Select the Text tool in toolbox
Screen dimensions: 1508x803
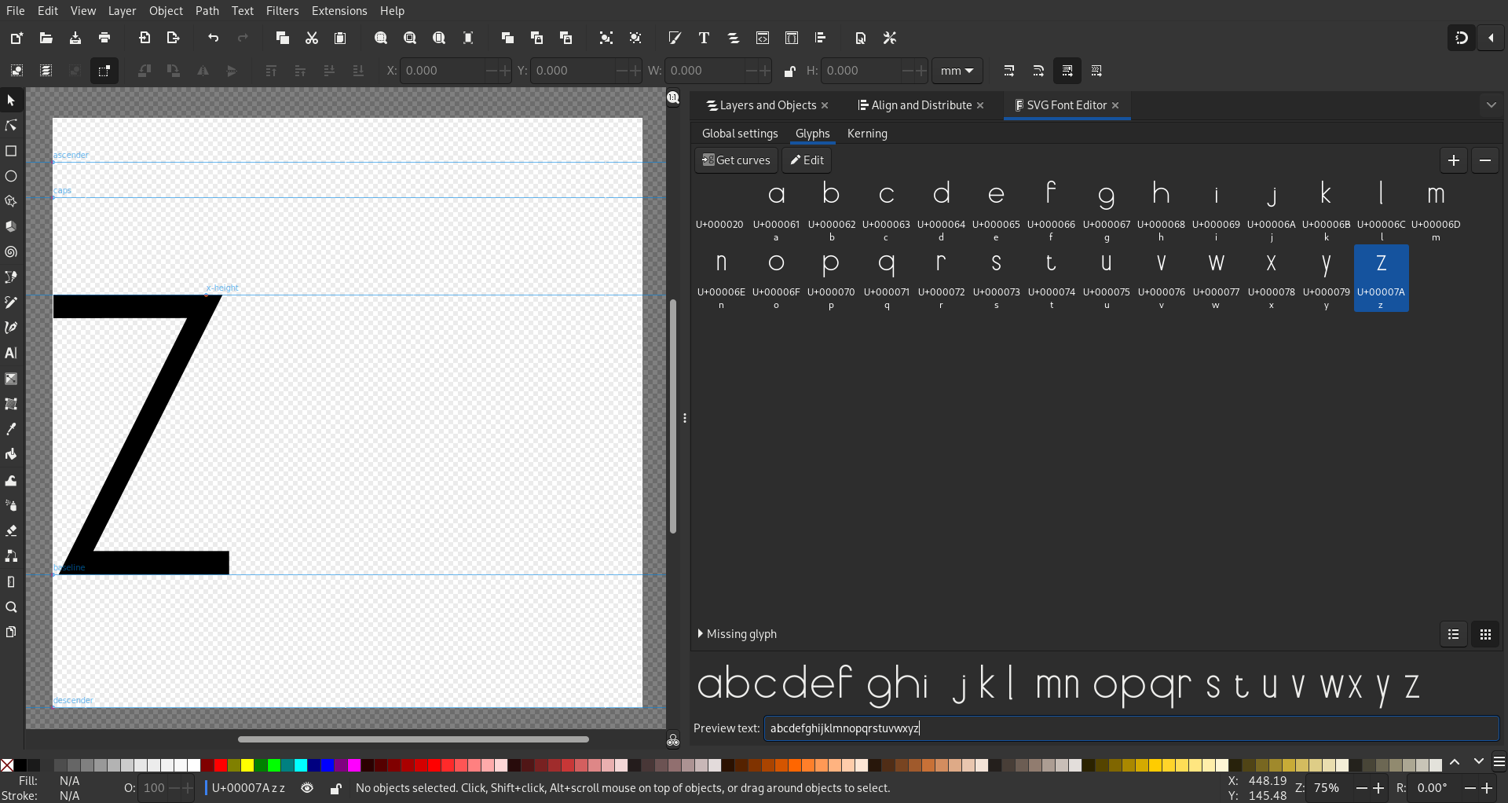11,353
